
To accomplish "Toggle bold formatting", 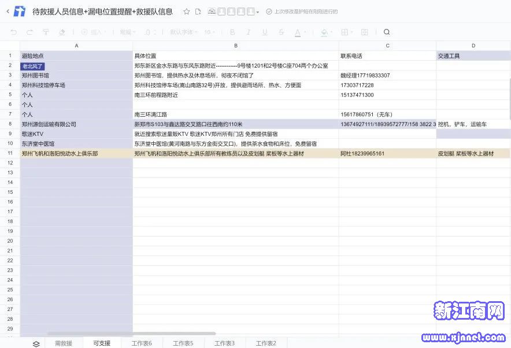I will [232, 32].
